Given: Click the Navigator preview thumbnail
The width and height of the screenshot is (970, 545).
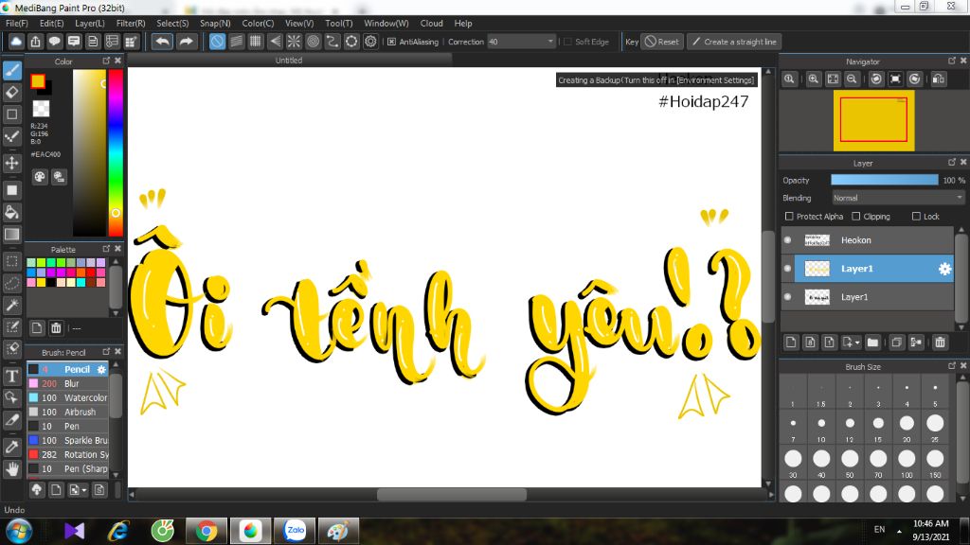Looking at the screenshot, I should [873, 120].
